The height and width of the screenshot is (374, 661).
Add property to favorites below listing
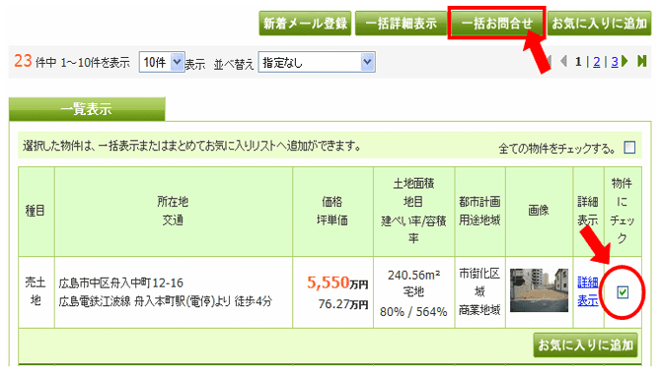click(585, 345)
